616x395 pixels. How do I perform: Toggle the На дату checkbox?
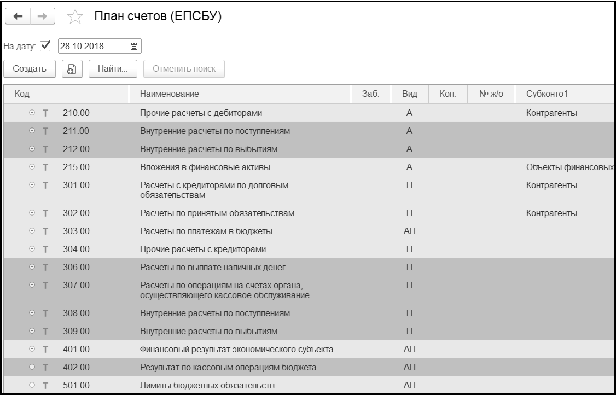[46, 46]
